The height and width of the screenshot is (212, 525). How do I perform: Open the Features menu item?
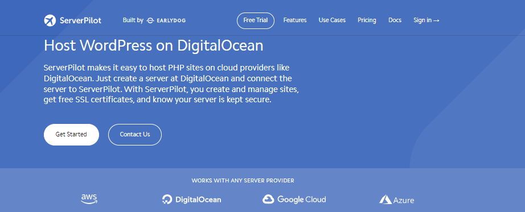[x=295, y=20]
